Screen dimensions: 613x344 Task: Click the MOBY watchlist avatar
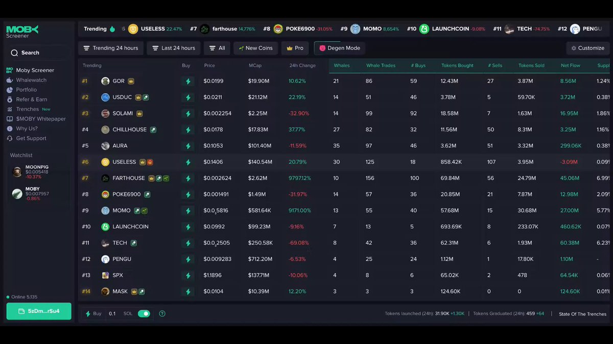17,194
